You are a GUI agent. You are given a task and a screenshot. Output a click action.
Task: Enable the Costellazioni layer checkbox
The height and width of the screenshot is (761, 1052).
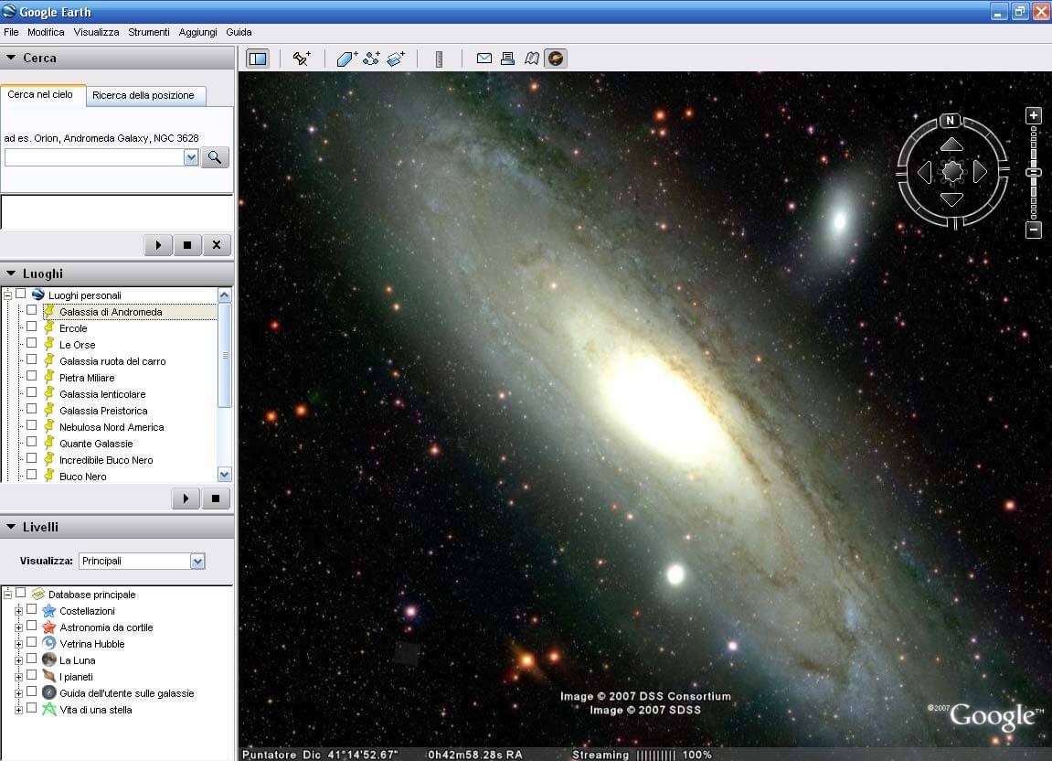click(x=32, y=610)
